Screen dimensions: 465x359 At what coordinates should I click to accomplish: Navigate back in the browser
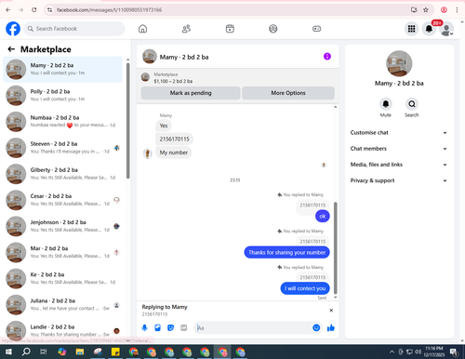point(8,10)
